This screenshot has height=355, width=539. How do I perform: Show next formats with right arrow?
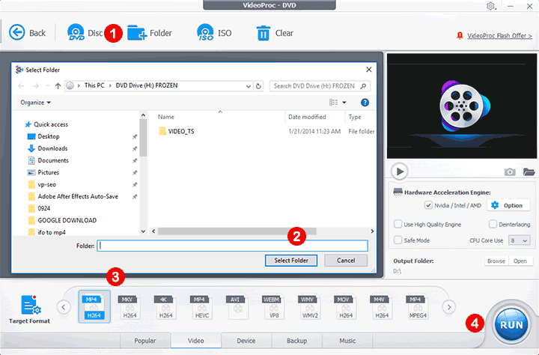tap(449, 307)
